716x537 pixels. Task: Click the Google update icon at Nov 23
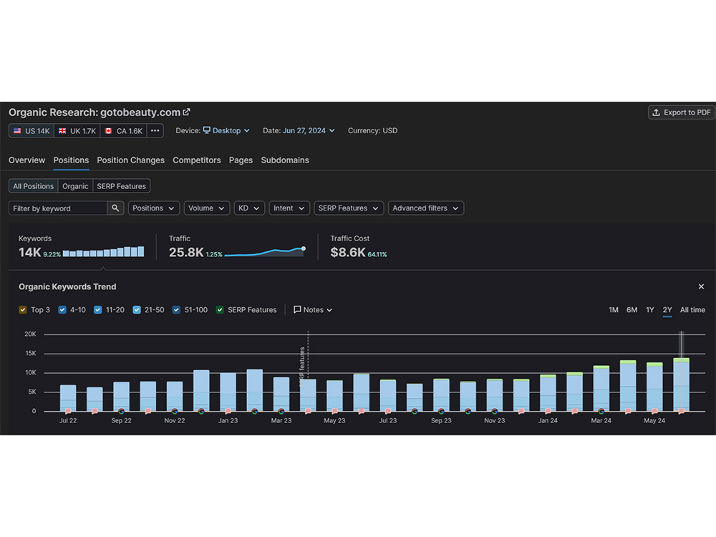pyautogui.click(x=495, y=411)
